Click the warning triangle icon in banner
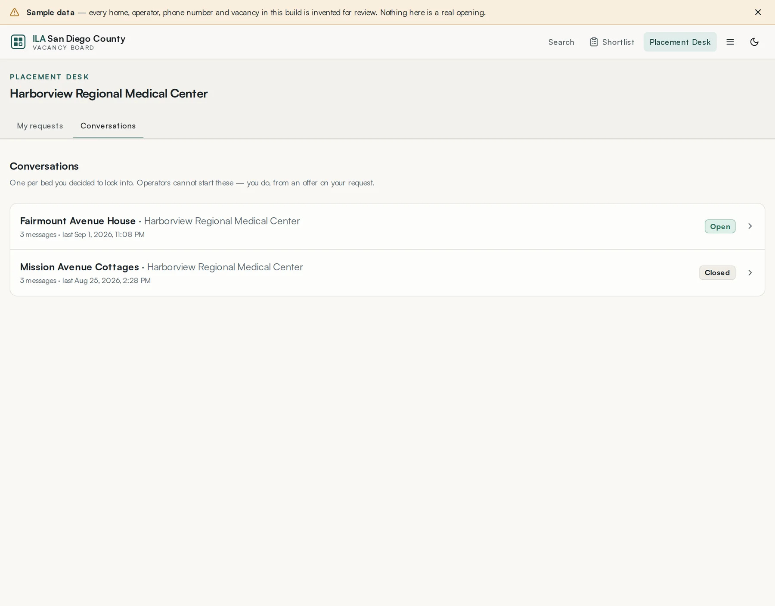The width and height of the screenshot is (775, 606). coord(15,12)
